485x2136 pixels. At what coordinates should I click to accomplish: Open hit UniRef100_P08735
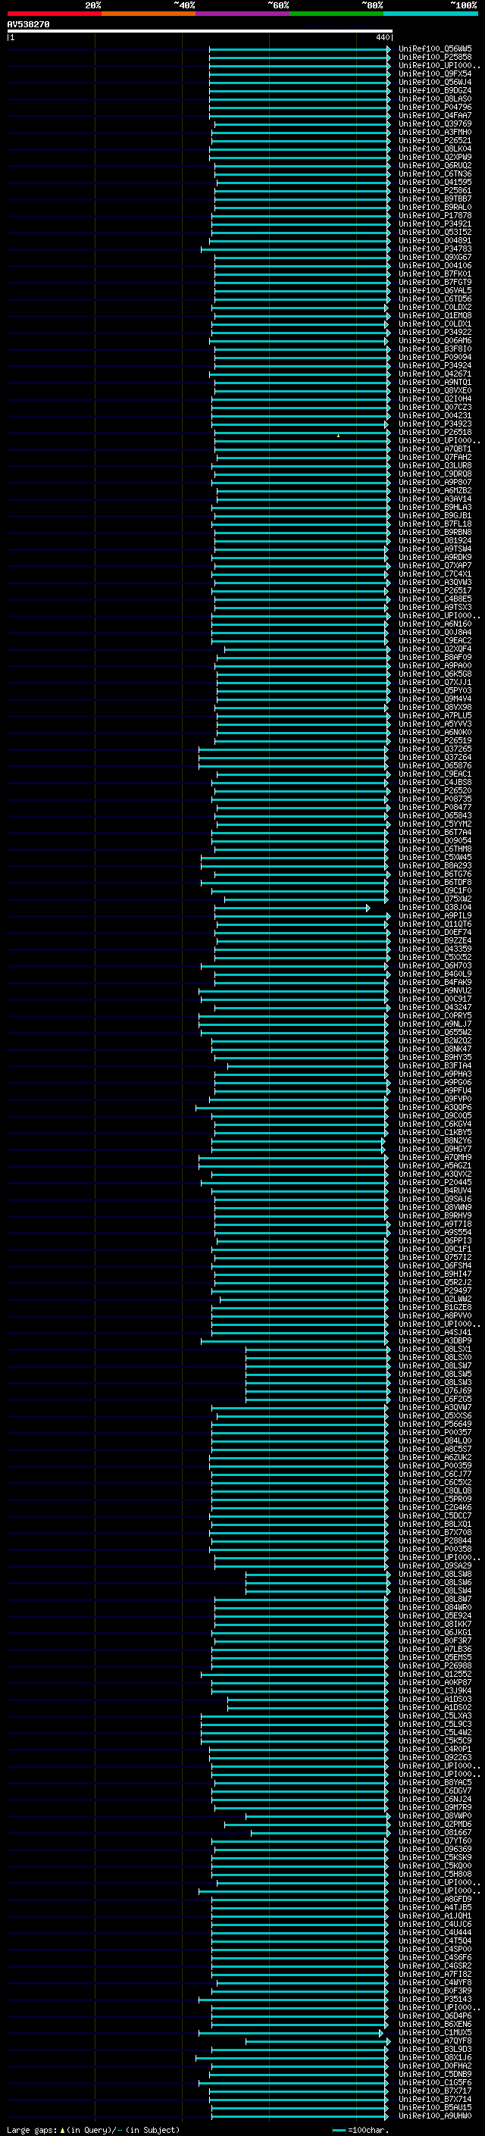[x=435, y=799]
